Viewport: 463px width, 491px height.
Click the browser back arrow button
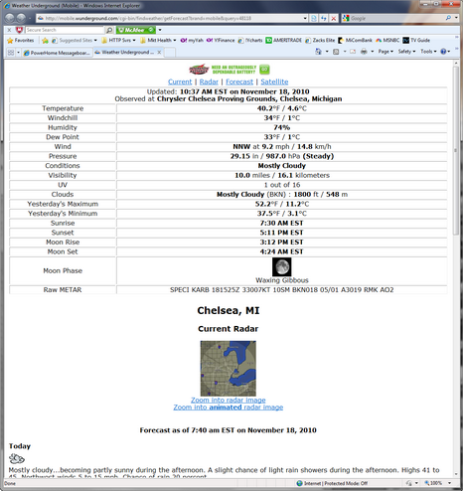tap(10, 18)
